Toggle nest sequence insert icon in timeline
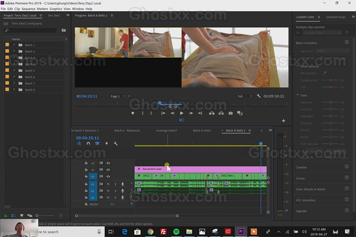The width and height of the screenshot is (356, 237). (x=79, y=143)
